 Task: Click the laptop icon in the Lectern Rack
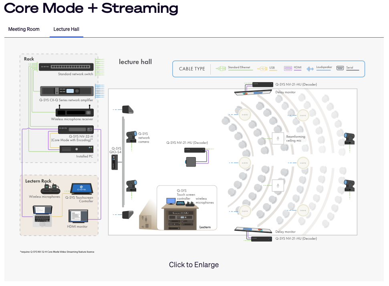click(42, 216)
